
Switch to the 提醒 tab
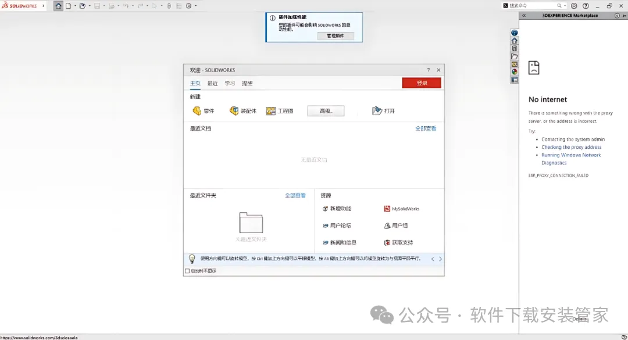click(247, 83)
